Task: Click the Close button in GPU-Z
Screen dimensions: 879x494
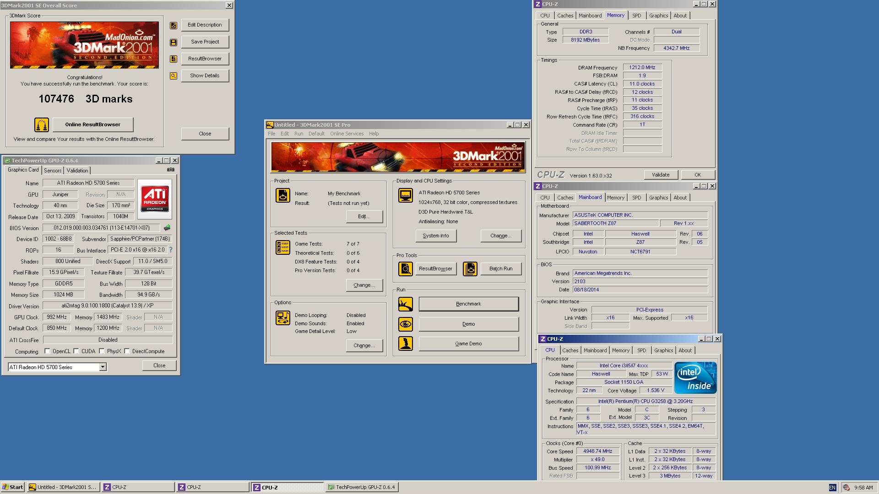Action: (159, 365)
